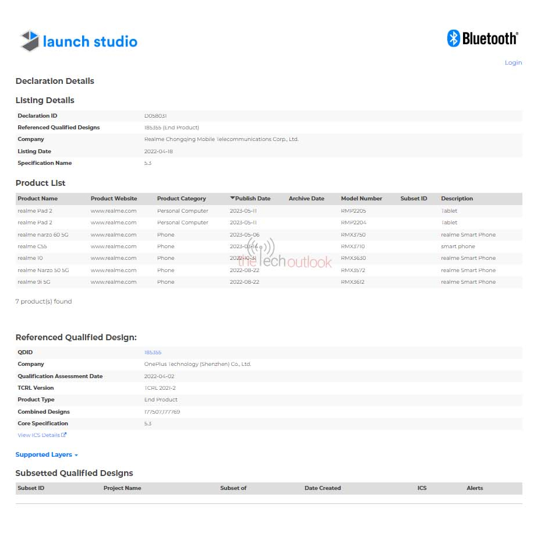
Task: Sort by Description column header
Action: (457, 199)
